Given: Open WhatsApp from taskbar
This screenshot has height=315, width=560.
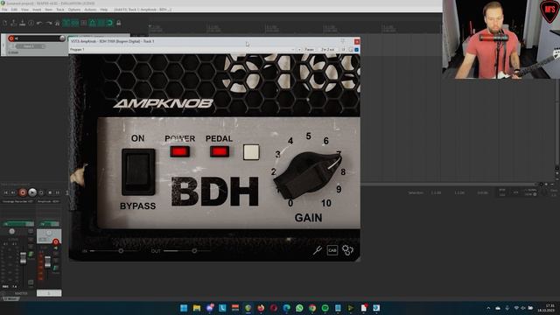Looking at the screenshot, I should 299,308.
